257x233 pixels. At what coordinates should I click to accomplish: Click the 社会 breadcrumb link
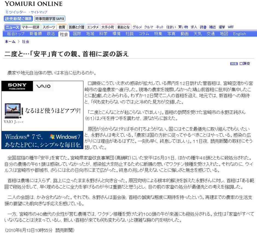(x=26, y=42)
